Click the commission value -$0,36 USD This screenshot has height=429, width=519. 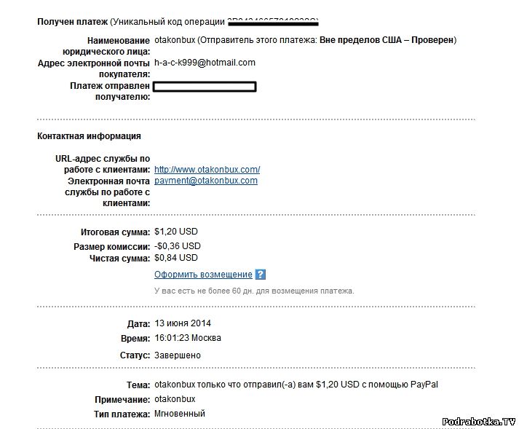pyautogui.click(x=178, y=246)
